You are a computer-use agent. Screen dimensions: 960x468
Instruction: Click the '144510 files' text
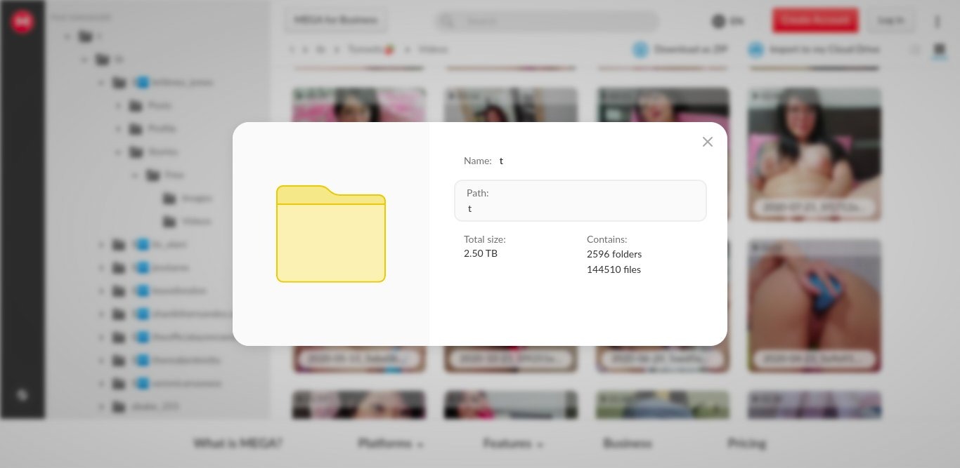click(614, 269)
